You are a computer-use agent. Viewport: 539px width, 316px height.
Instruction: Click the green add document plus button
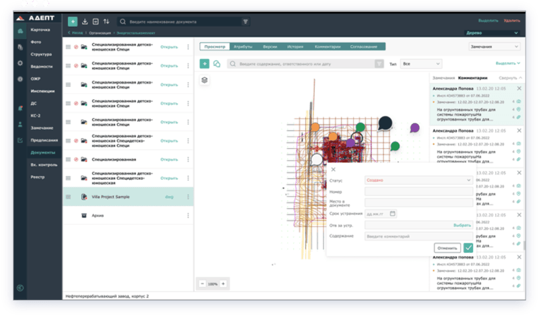pyautogui.click(x=72, y=22)
